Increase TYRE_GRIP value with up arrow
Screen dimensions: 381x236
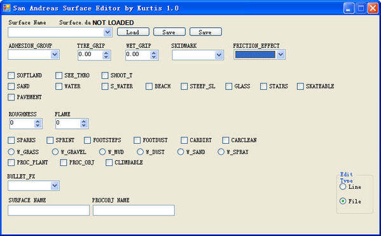tap(106, 53)
